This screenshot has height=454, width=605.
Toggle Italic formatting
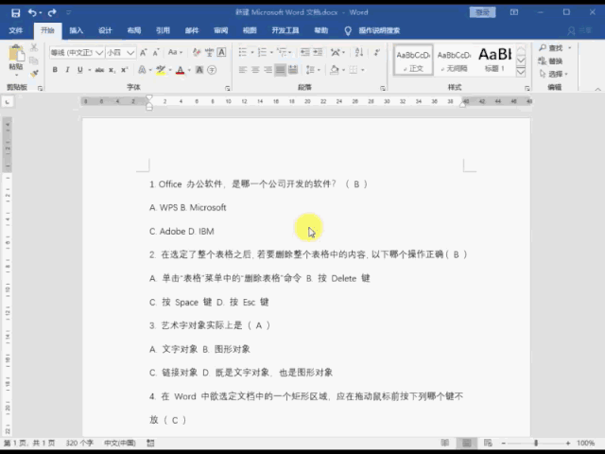67,70
